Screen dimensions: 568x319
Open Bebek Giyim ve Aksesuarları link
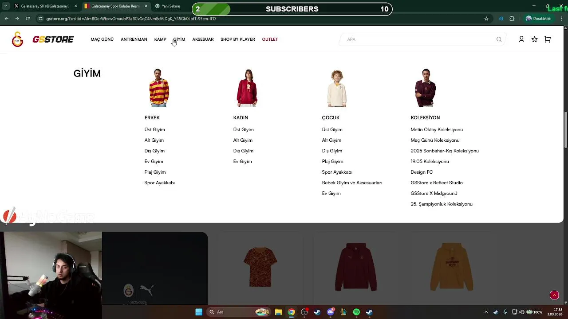(352, 183)
